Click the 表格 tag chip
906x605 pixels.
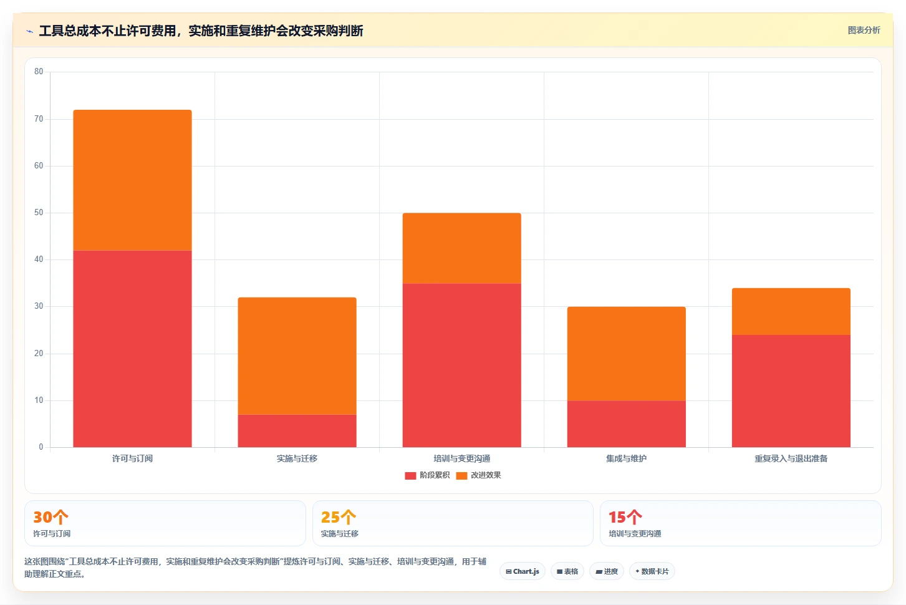point(567,571)
